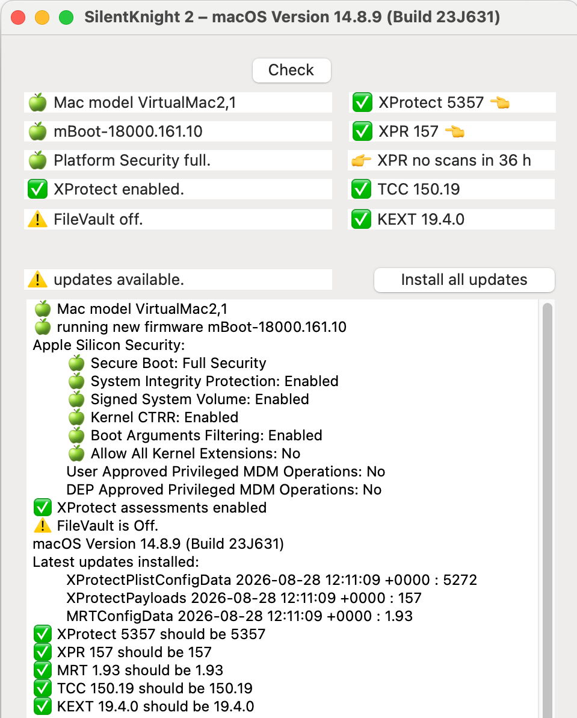Click apple icon beside Allow All Kernel Extensions
The height and width of the screenshot is (718, 577).
tap(76, 454)
